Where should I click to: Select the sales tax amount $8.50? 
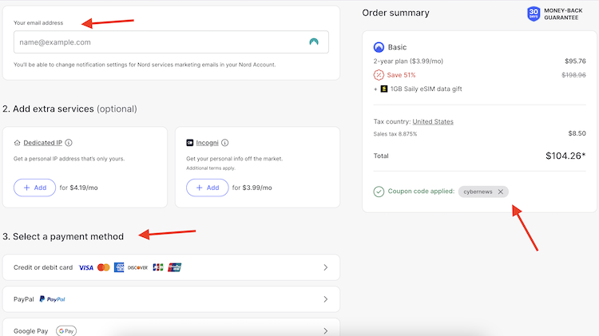tap(577, 133)
